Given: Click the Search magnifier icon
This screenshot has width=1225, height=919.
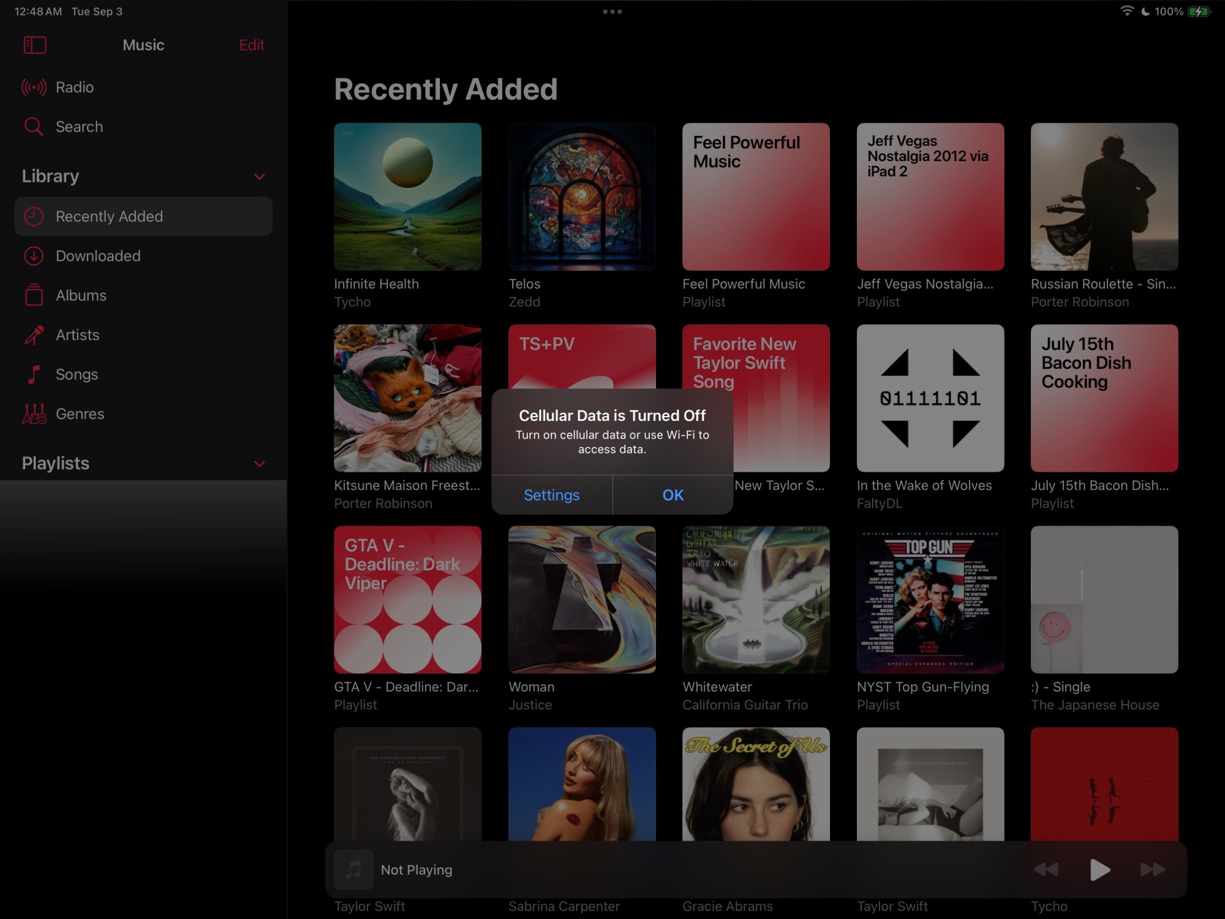Looking at the screenshot, I should [x=34, y=127].
